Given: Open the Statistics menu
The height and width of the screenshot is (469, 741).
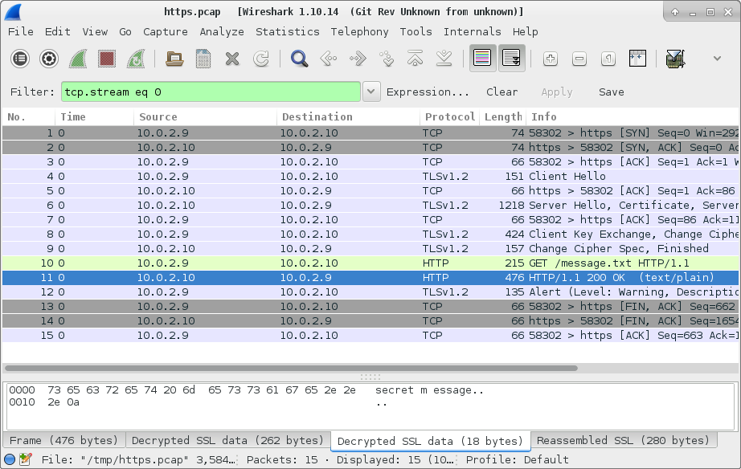Looking at the screenshot, I should tap(288, 31).
